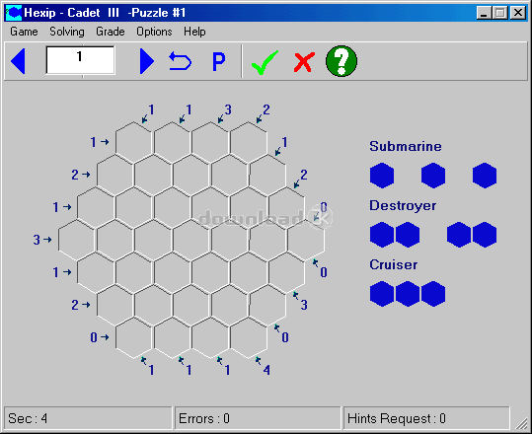This screenshot has width=532, height=434.
Task: Click the blue P toolbar button
Action: (218, 62)
